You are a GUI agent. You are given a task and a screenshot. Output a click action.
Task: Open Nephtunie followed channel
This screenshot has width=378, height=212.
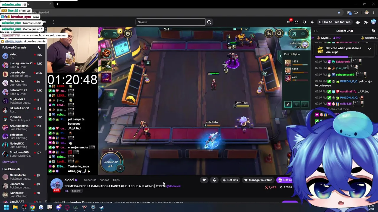[22, 83]
